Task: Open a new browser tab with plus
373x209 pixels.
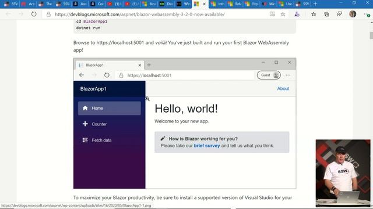Action: pyautogui.click(x=315, y=4)
